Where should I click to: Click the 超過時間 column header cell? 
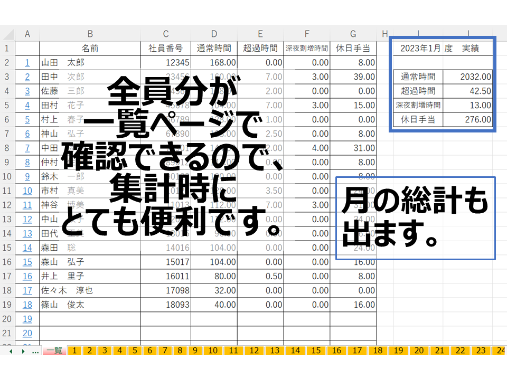point(260,49)
